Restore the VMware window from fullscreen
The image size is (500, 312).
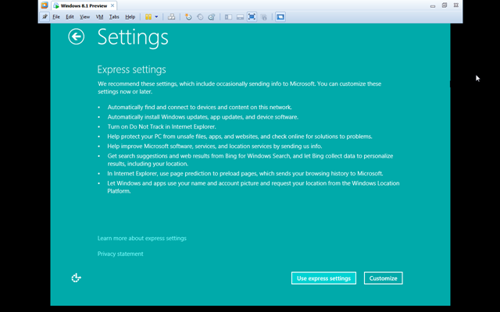click(445, 5)
